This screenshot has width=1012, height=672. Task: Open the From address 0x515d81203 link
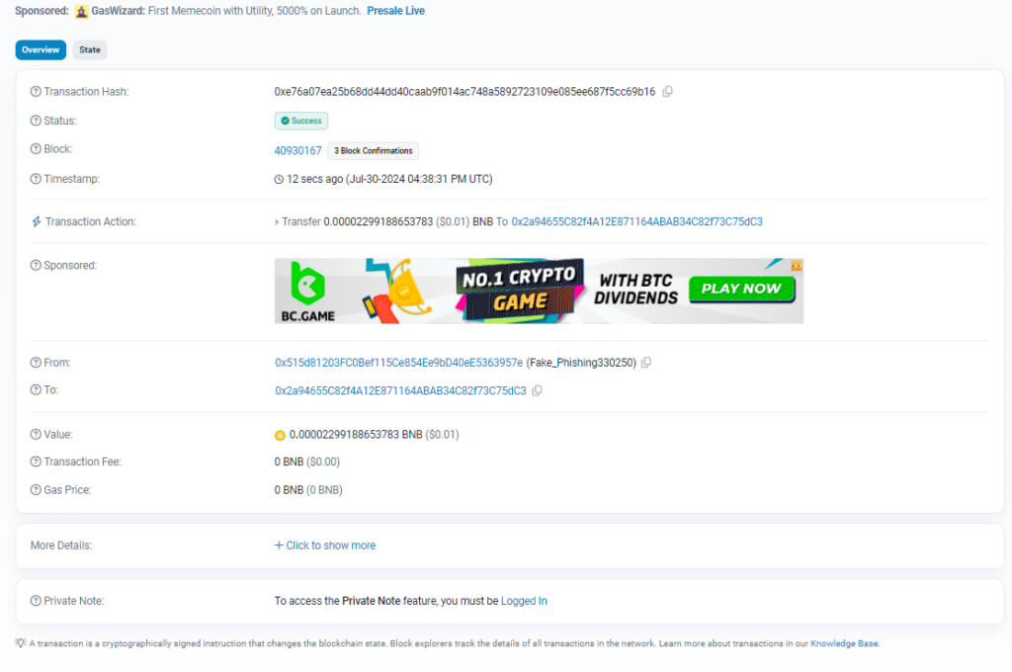(398, 363)
